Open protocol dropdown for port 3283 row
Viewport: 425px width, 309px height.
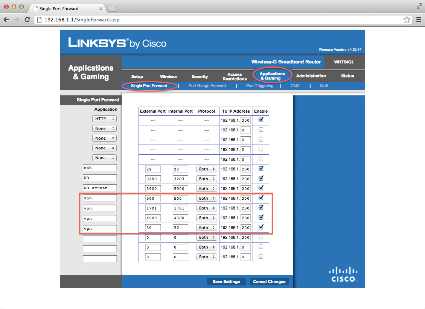tap(207, 179)
